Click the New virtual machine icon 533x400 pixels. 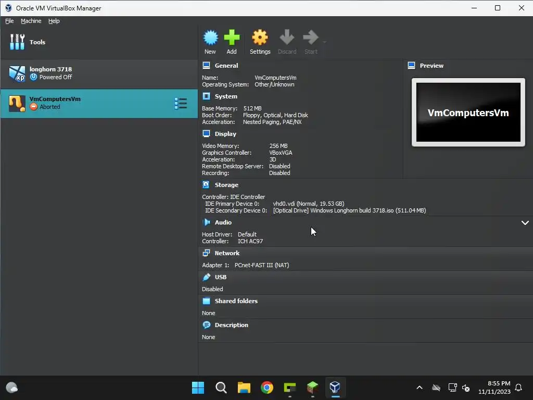click(x=210, y=37)
